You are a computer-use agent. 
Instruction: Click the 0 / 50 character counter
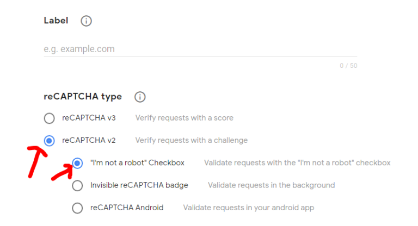click(348, 66)
